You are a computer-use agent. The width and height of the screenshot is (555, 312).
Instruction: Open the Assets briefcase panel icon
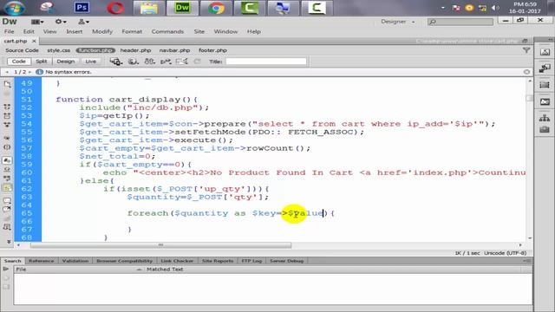(545, 129)
